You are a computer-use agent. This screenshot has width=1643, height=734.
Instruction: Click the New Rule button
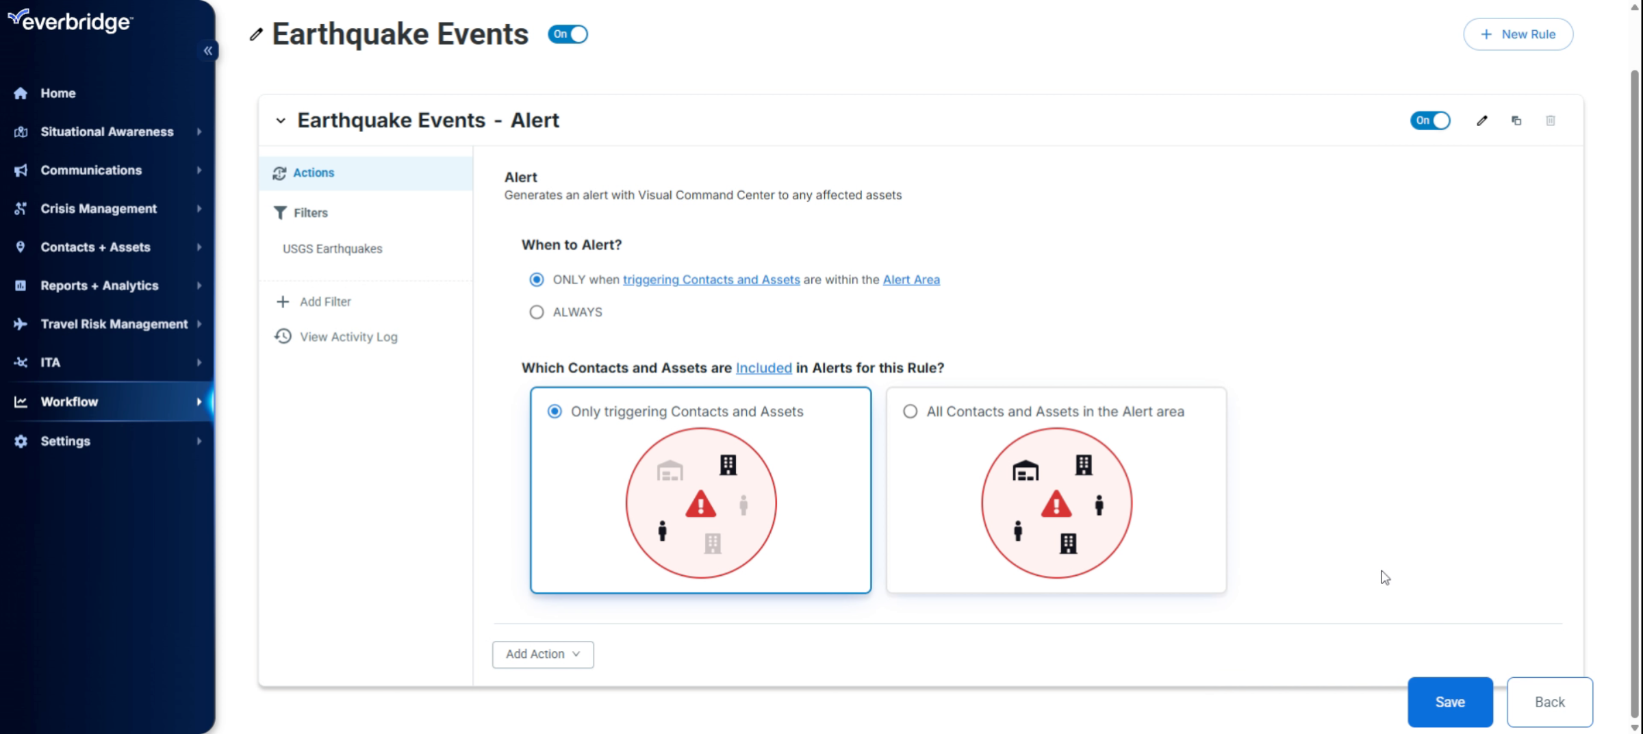pyautogui.click(x=1518, y=34)
